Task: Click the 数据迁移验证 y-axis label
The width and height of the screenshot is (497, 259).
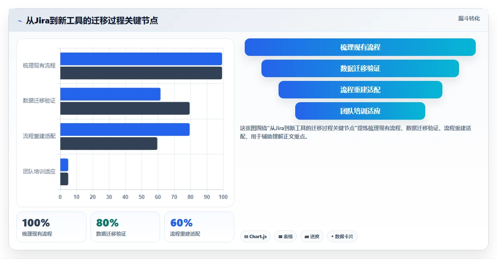Action: coord(39,101)
